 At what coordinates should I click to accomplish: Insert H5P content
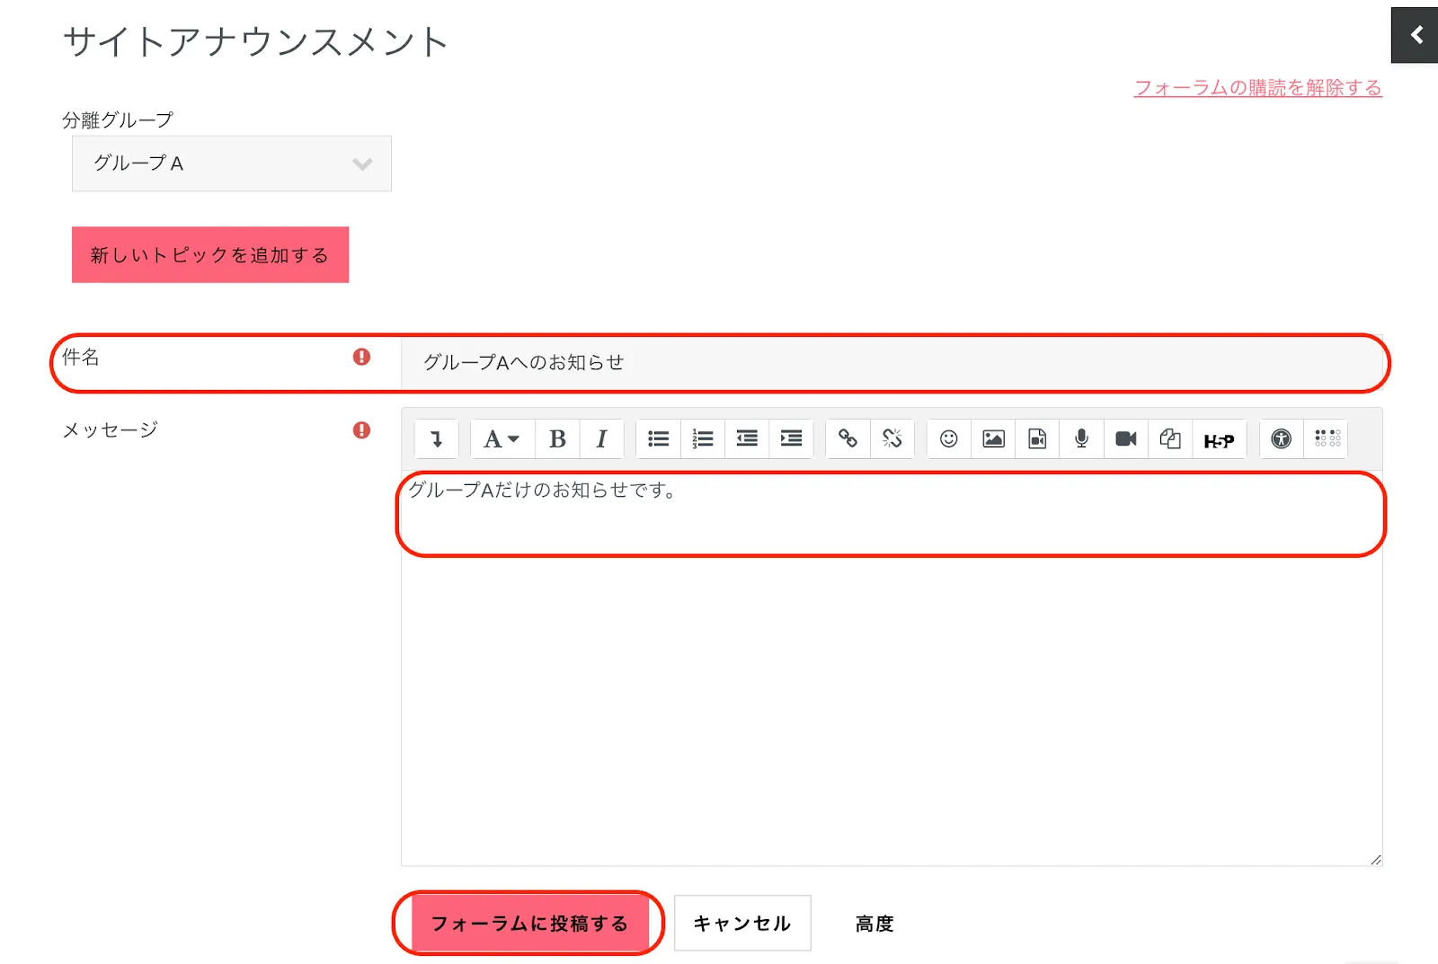[x=1219, y=439]
